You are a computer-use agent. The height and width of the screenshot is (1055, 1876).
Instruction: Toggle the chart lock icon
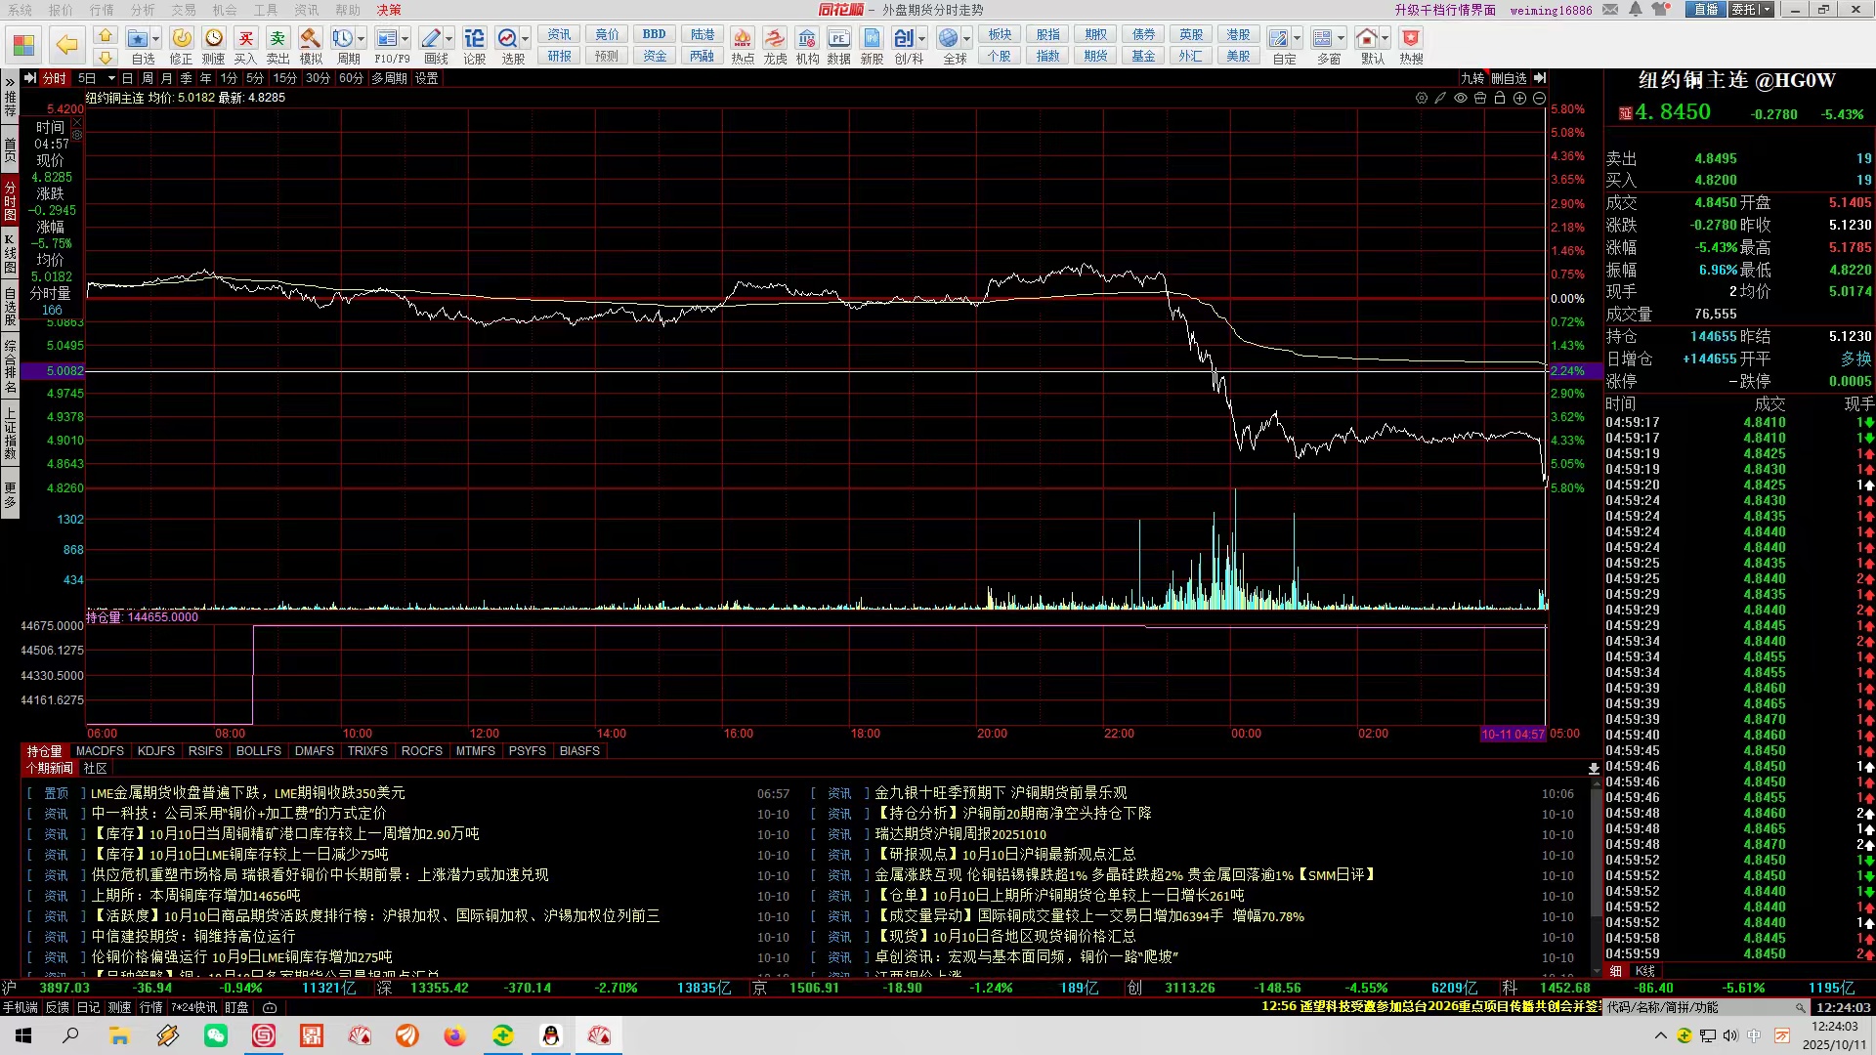(1500, 98)
